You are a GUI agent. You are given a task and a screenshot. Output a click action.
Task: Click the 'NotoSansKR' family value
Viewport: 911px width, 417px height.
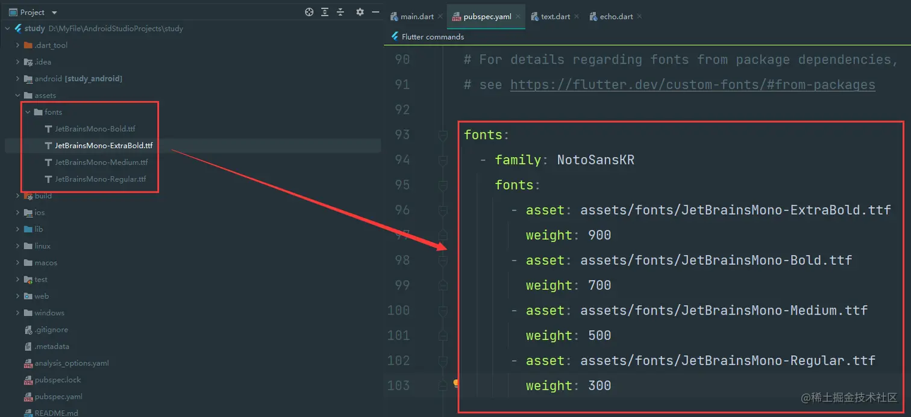click(x=595, y=159)
